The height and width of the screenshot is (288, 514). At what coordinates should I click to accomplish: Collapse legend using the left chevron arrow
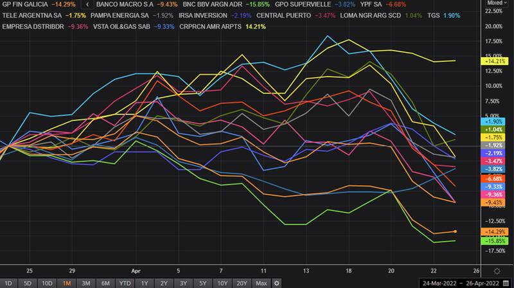click(87, 4)
